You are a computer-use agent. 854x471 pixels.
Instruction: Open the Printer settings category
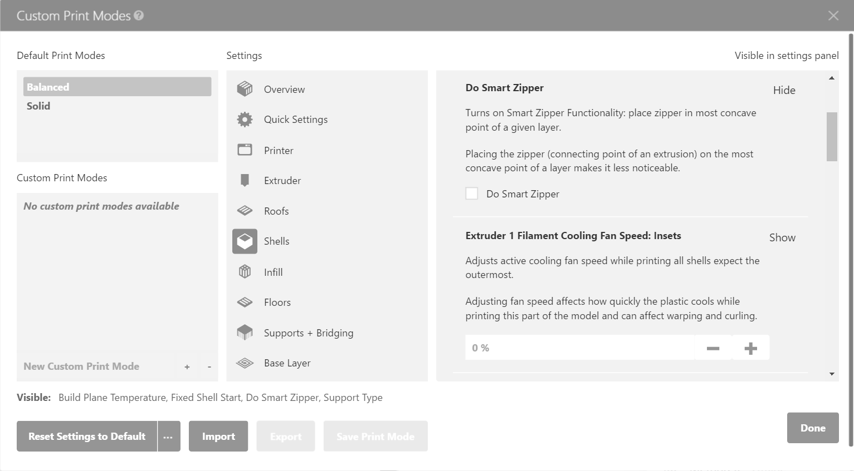point(279,150)
